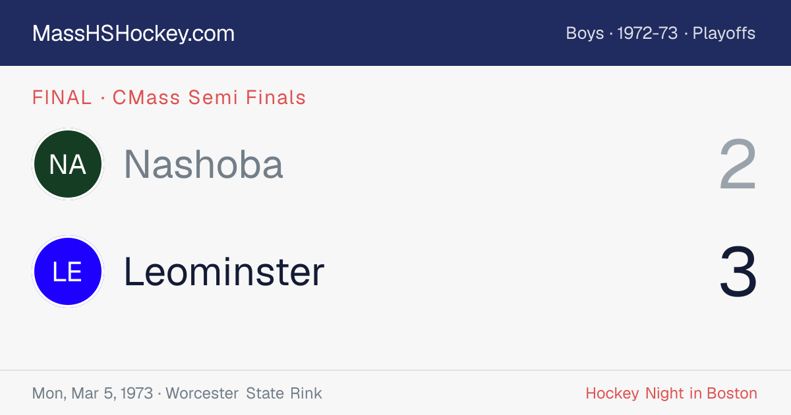Screen dimensions: 791x415
Task: Open the Worcester State Rink venue
Action: [244, 394]
